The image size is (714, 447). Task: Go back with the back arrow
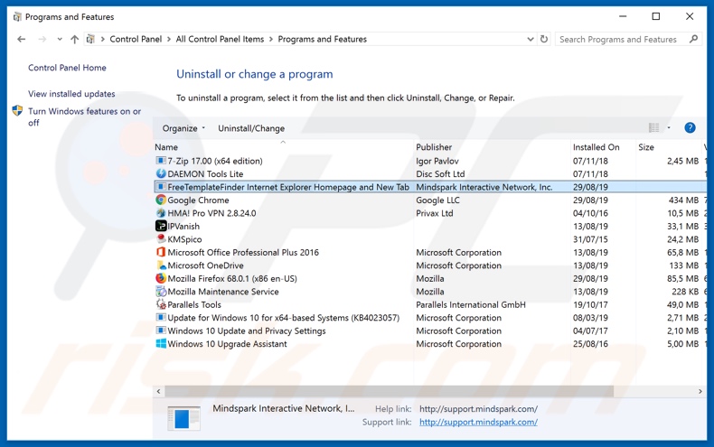[x=21, y=39]
